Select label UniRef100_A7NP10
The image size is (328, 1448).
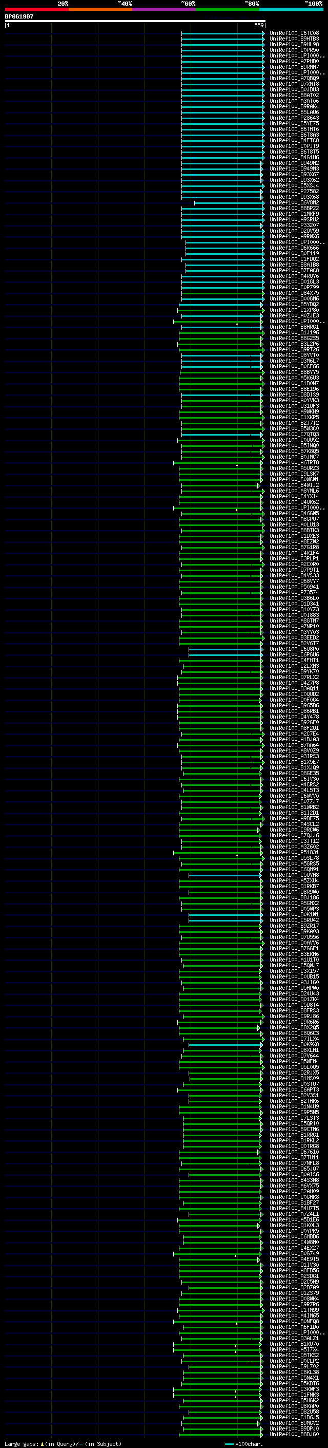tap(294, 627)
